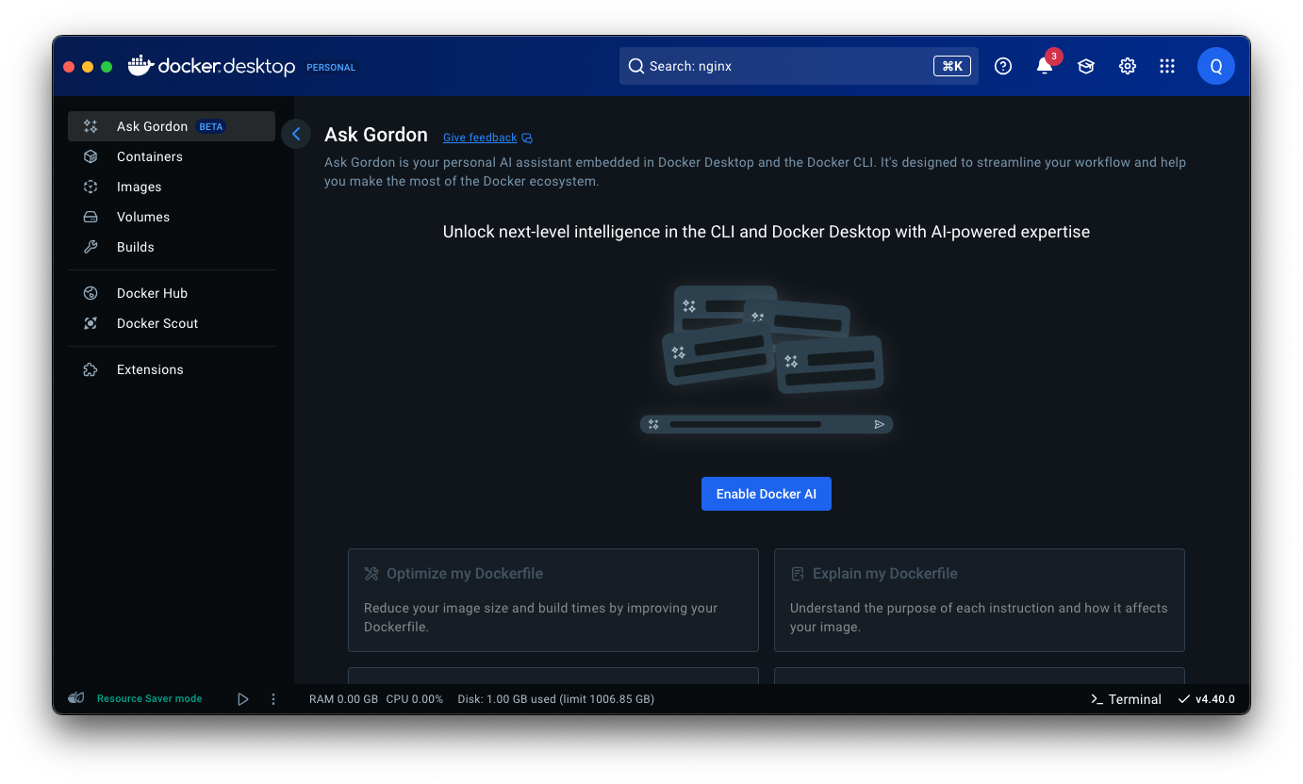Click the Builds wrench icon
This screenshot has width=1303, height=784.
[91, 247]
